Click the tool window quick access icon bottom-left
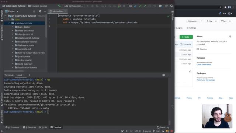The image size is (236, 133). click(x=2, y=131)
